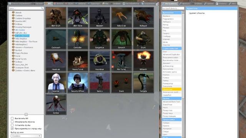
Task: Switch to the Утилиты tab
Action: [x=221, y=3]
